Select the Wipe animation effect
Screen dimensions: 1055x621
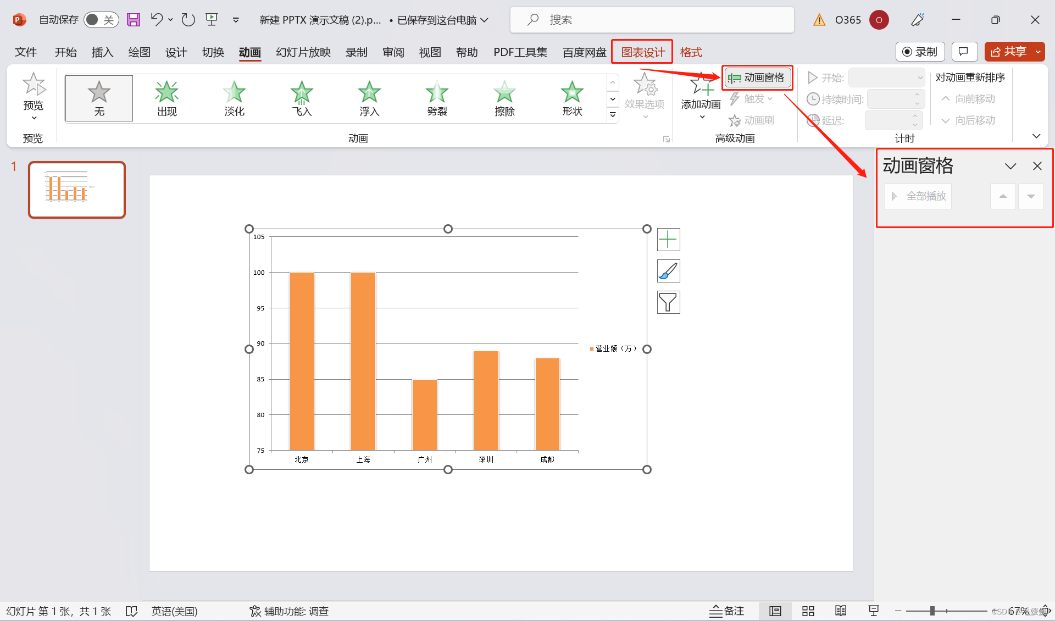pos(504,98)
